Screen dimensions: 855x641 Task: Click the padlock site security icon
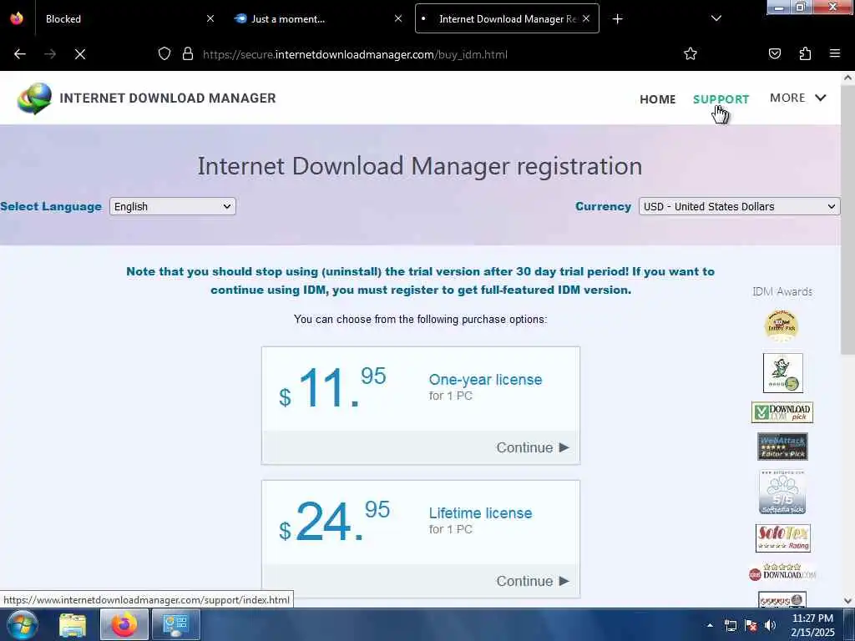[188, 54]
